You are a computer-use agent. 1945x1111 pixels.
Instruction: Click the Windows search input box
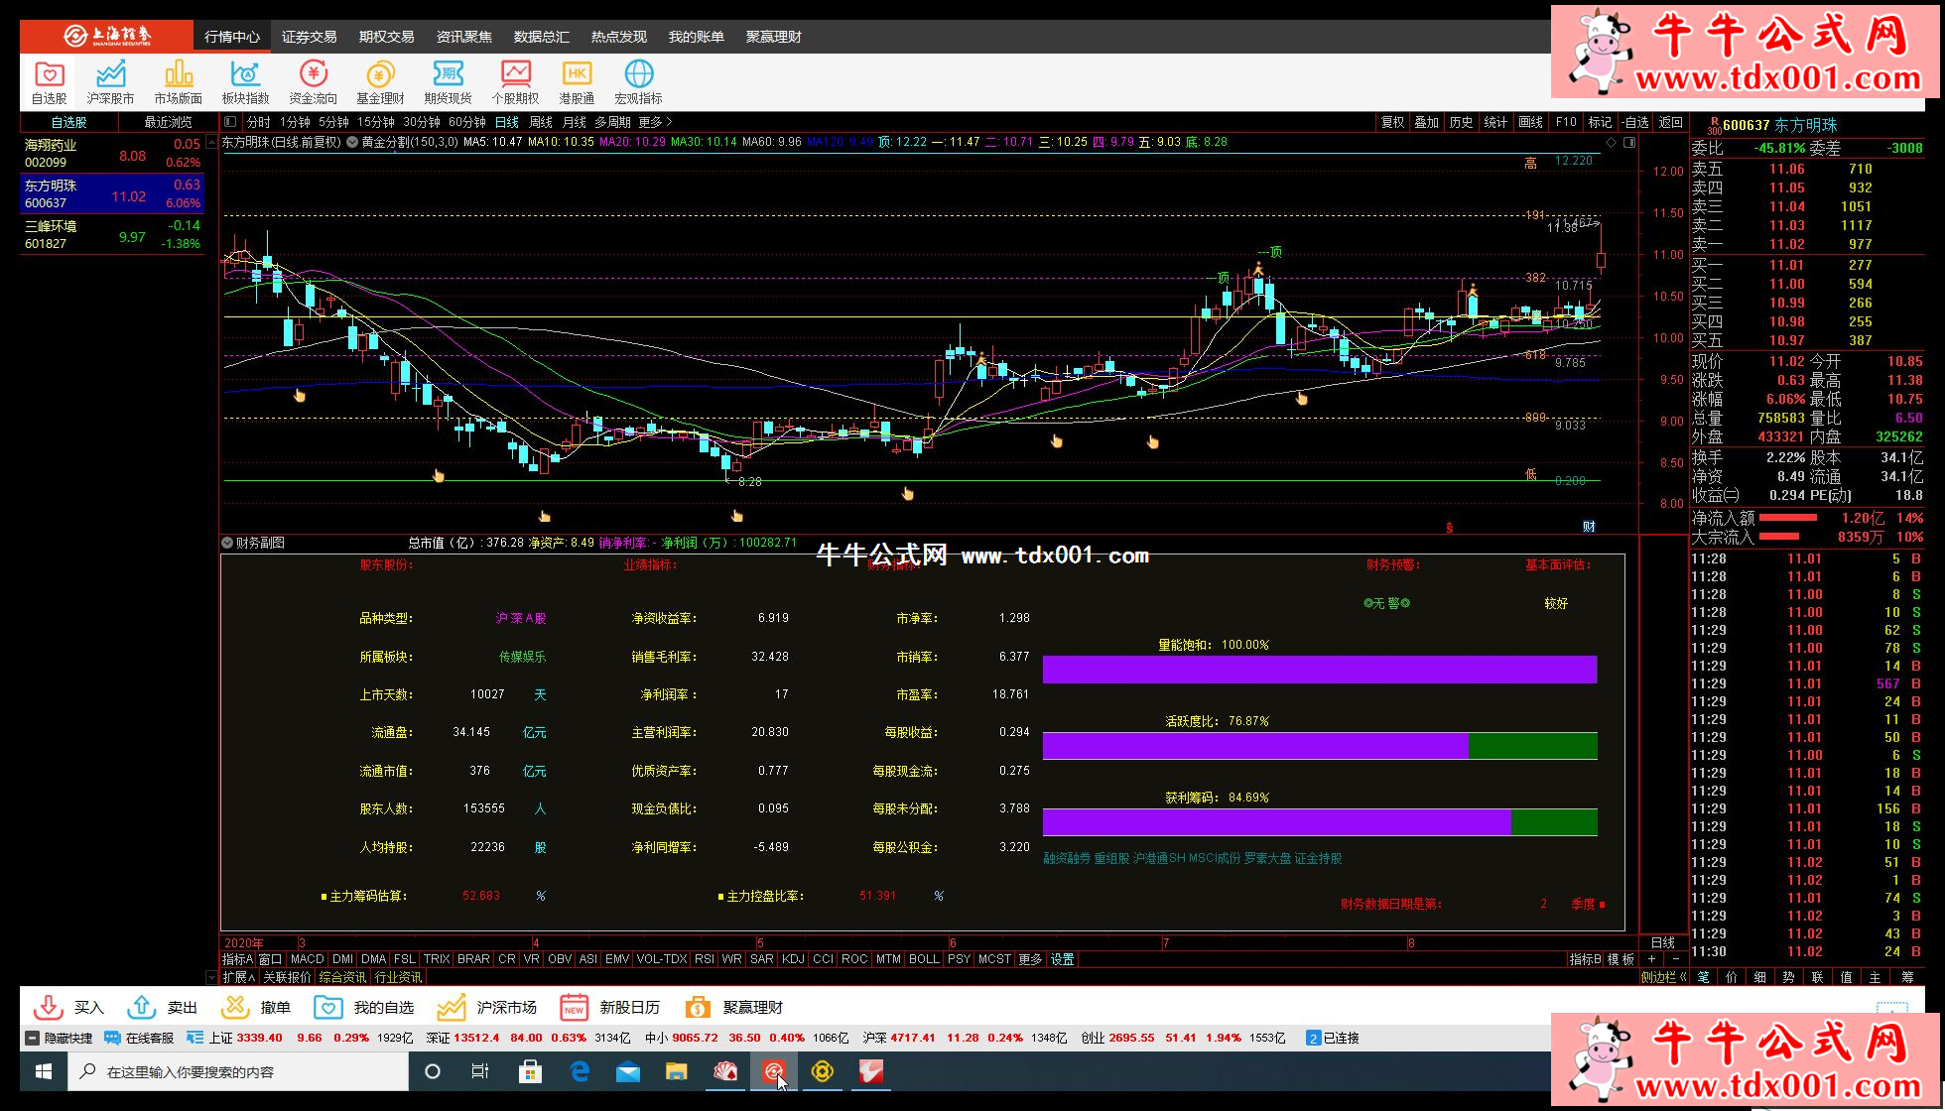(238, 1071)
